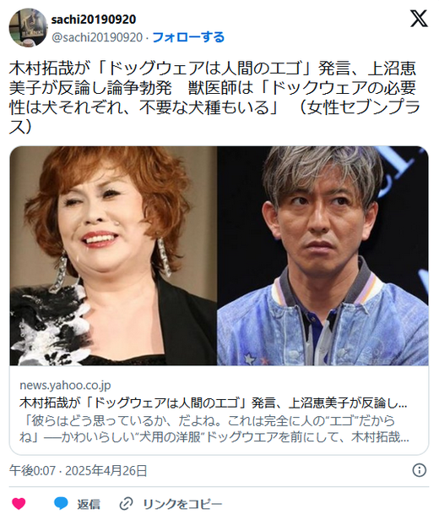
Task: Click the gray-haired man photo thumbnail
Action: pos(322,256)
